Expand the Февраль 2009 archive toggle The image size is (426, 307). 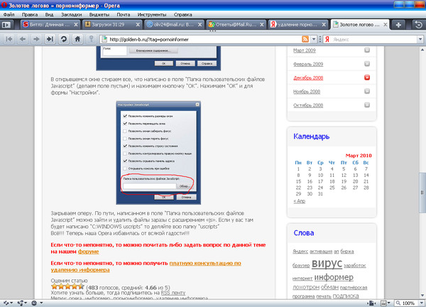367,64
